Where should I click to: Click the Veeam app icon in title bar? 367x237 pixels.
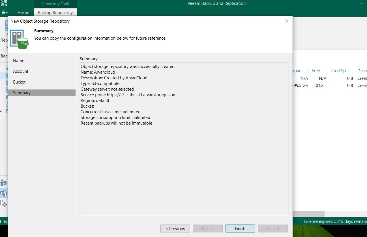click(4, 3)
